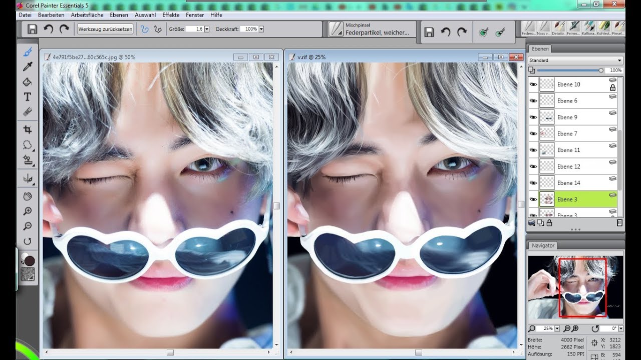The height and width of the screenshot is (360, 641).
Task: Open the Deckkraft opacity dropdown arrow
Action: (x=261, y=29)
